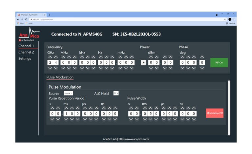Decrease the Phase ones-of-degrees digit

(x=194, y=68)
